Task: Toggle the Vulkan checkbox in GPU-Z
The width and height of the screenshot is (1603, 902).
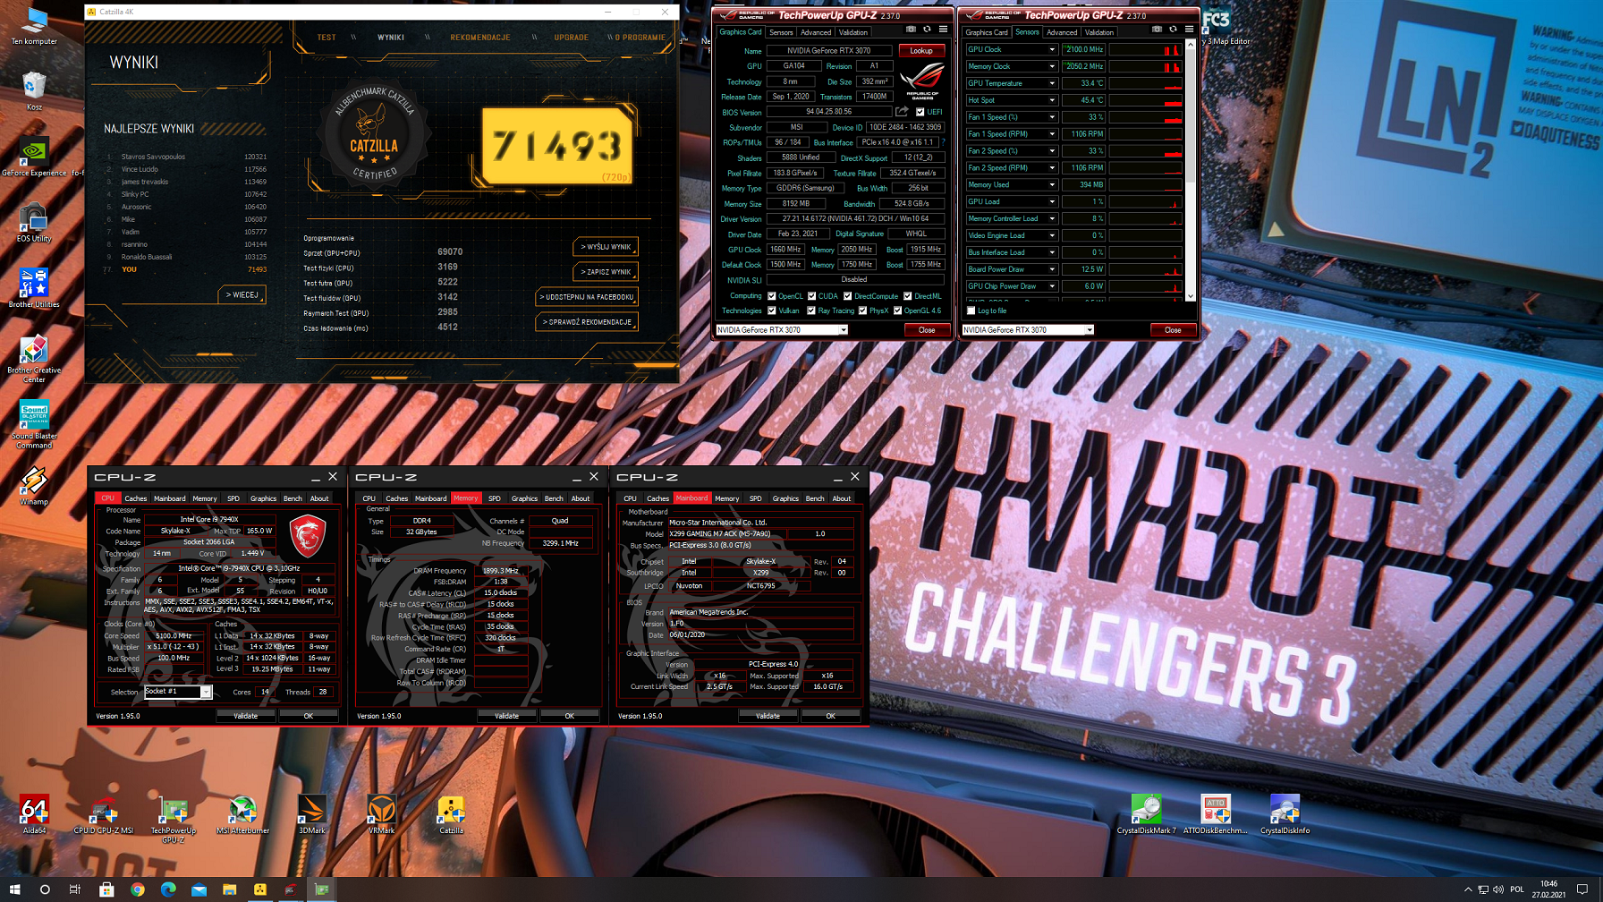Action: [771, 311]
